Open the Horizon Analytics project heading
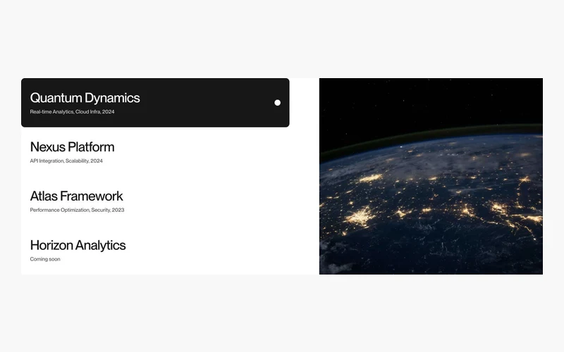This screenshot has height=352, width=564. [x=78, y=245]
